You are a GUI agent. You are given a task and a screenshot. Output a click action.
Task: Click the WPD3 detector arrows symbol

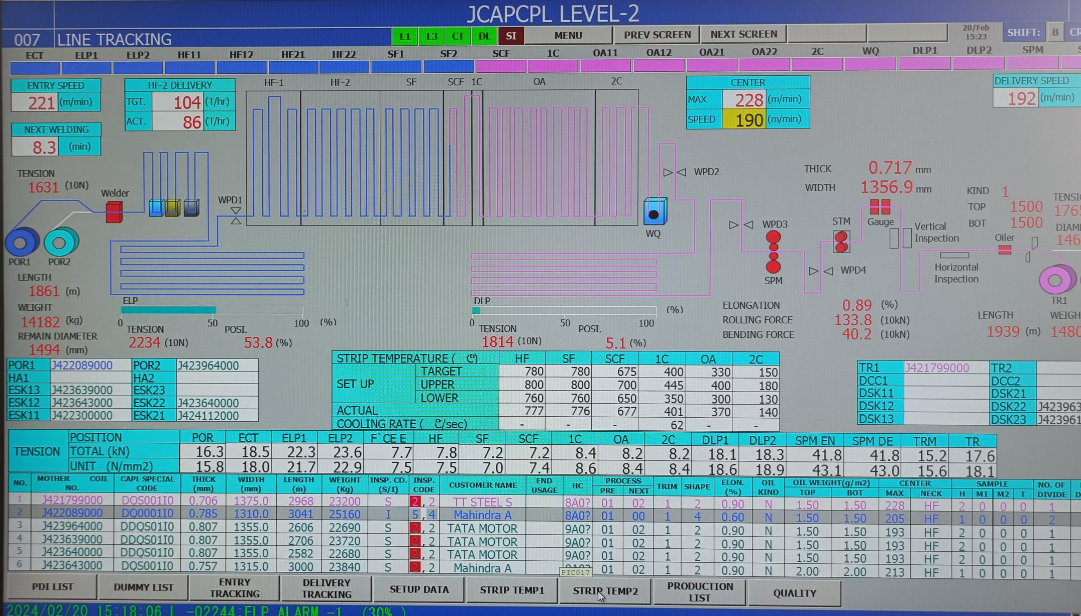tap(741, 225)
